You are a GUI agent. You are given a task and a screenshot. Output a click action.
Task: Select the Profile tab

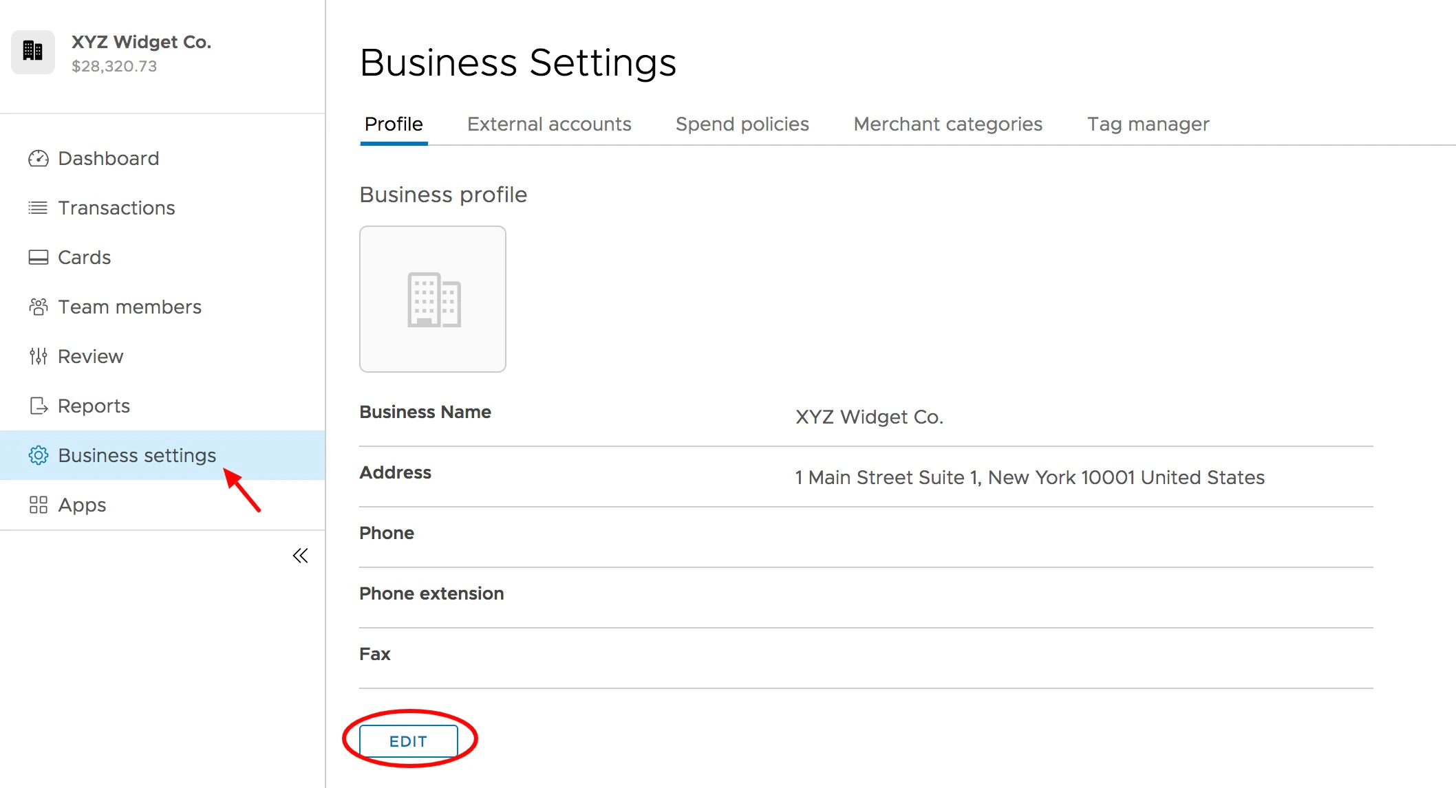394,124
